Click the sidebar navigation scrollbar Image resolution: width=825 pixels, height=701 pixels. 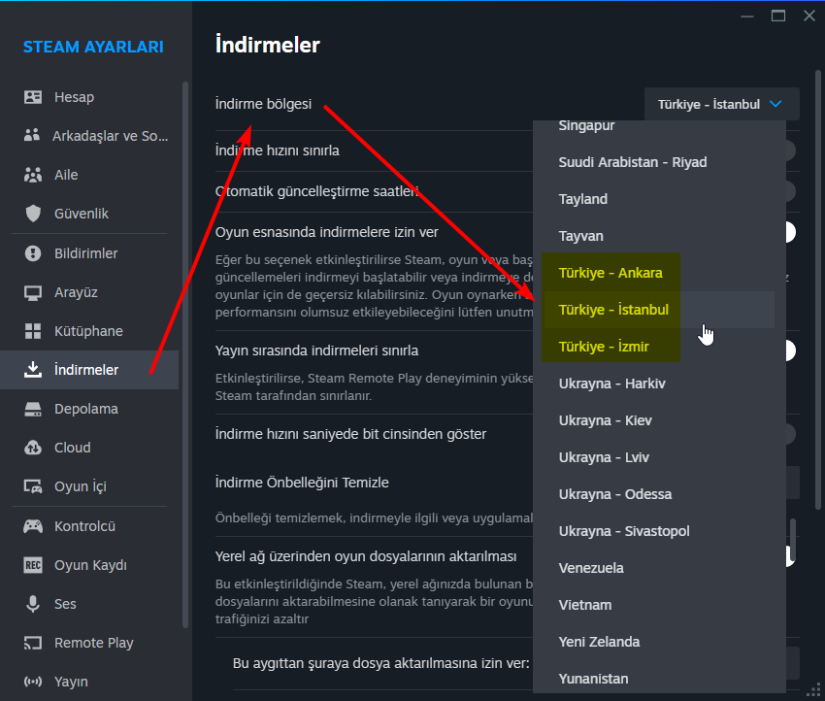click(x=185, y=354)
